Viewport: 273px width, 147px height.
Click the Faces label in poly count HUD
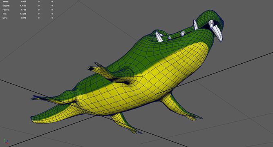pyautogui.click(x=6, y=10)
